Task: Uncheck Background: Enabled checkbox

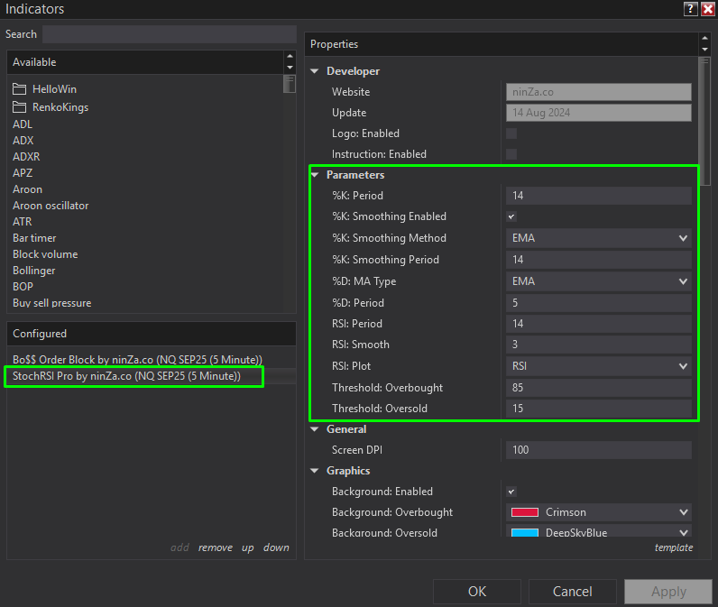Action: coord(511,492)
